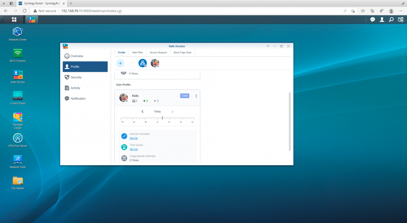Click the Today date label

point(157,112)
